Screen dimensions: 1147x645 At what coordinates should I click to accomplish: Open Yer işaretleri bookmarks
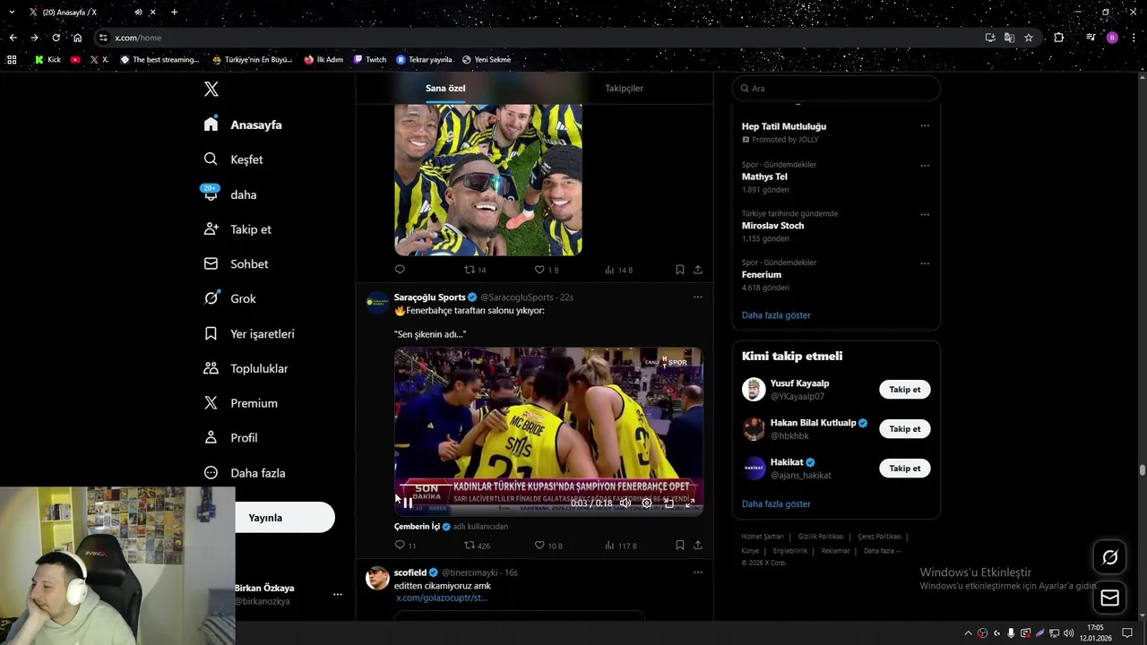point(249,333)
